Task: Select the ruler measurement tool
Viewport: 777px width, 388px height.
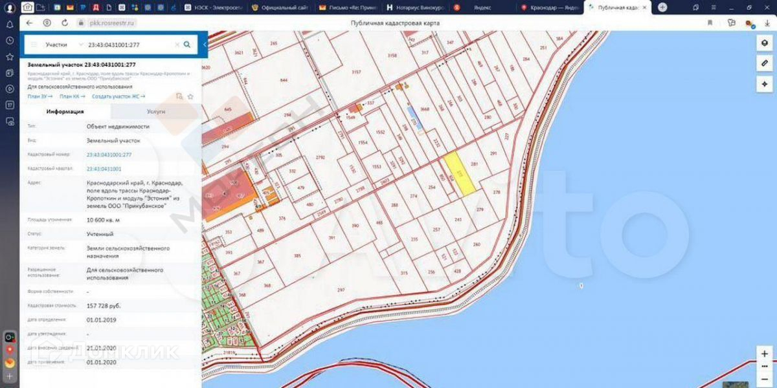Action: tap(765, 63)
